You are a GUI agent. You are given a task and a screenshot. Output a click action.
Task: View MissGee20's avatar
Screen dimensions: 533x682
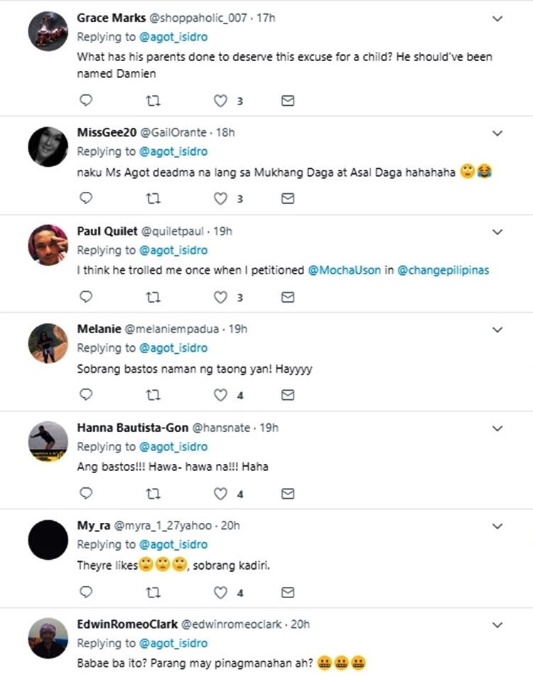click(x=48, y=147)
